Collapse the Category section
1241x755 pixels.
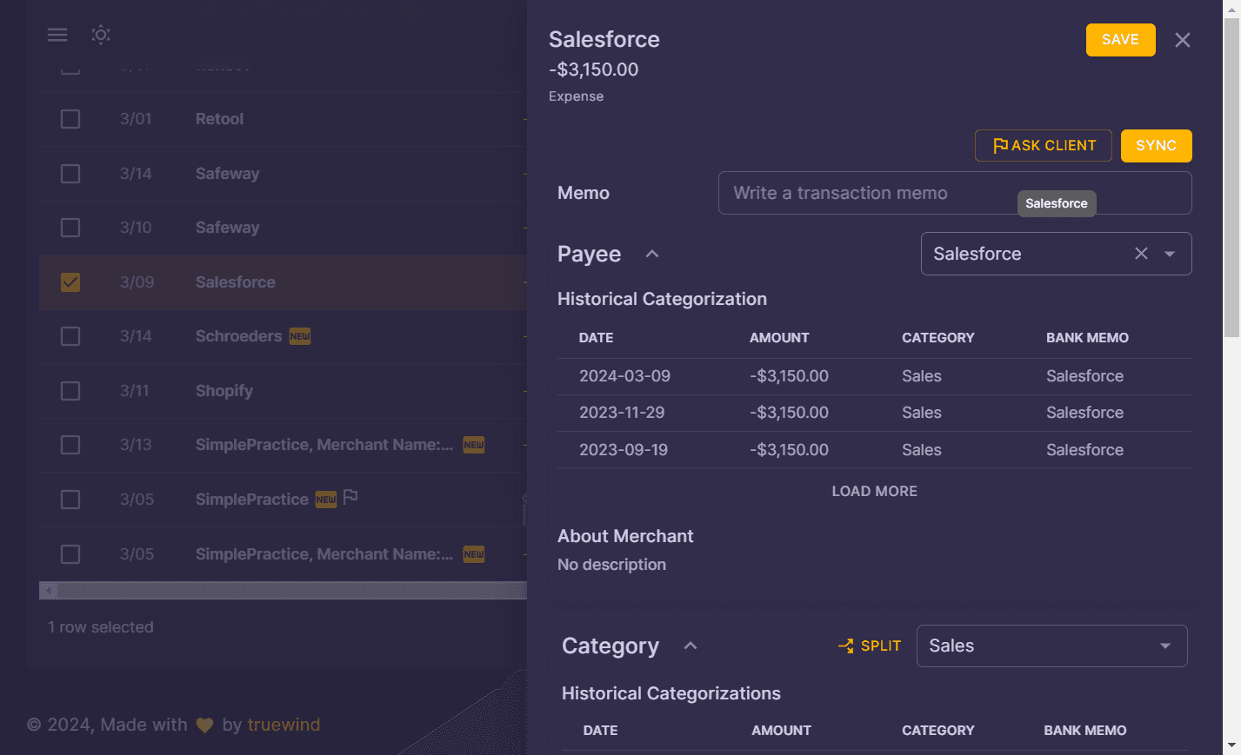click(691, 646)
